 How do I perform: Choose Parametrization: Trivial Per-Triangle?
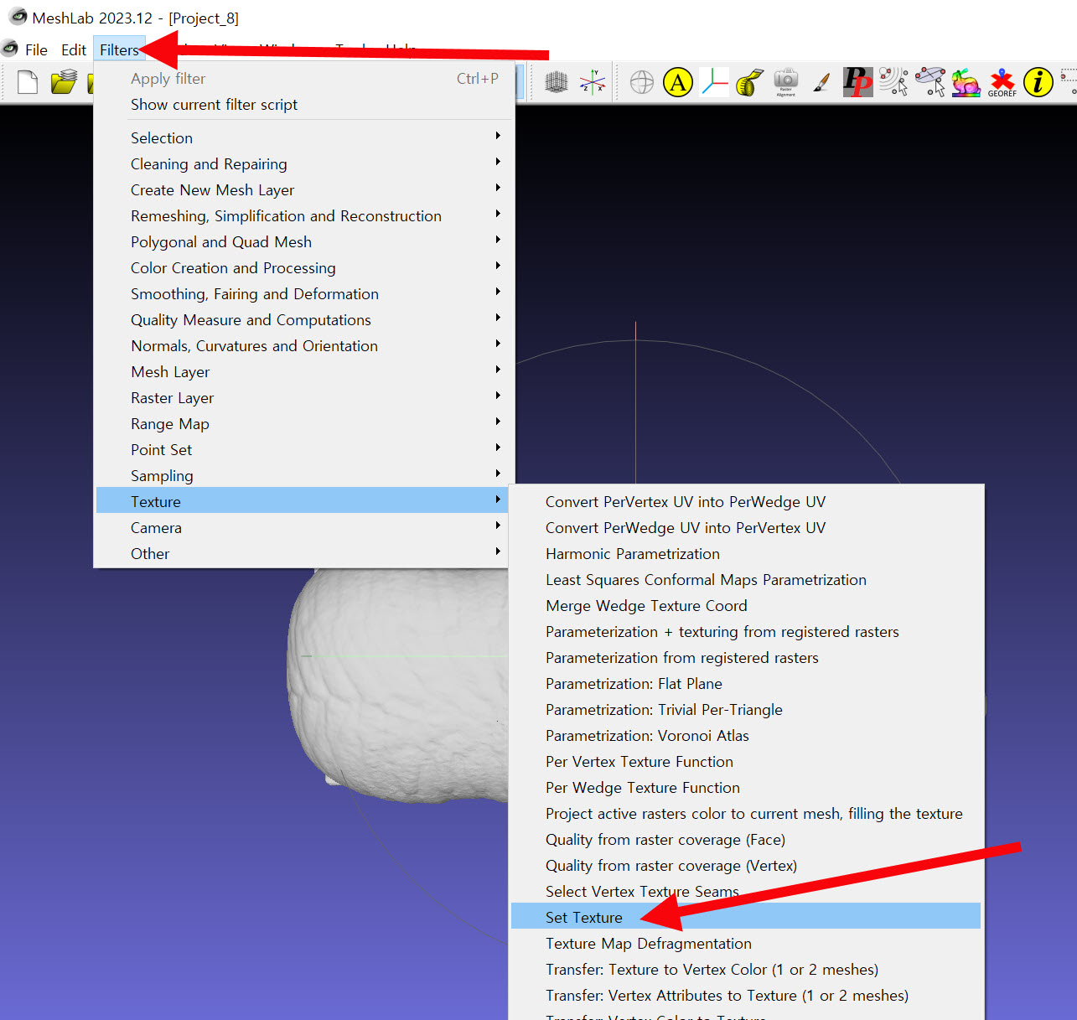(x=746, y=709)
